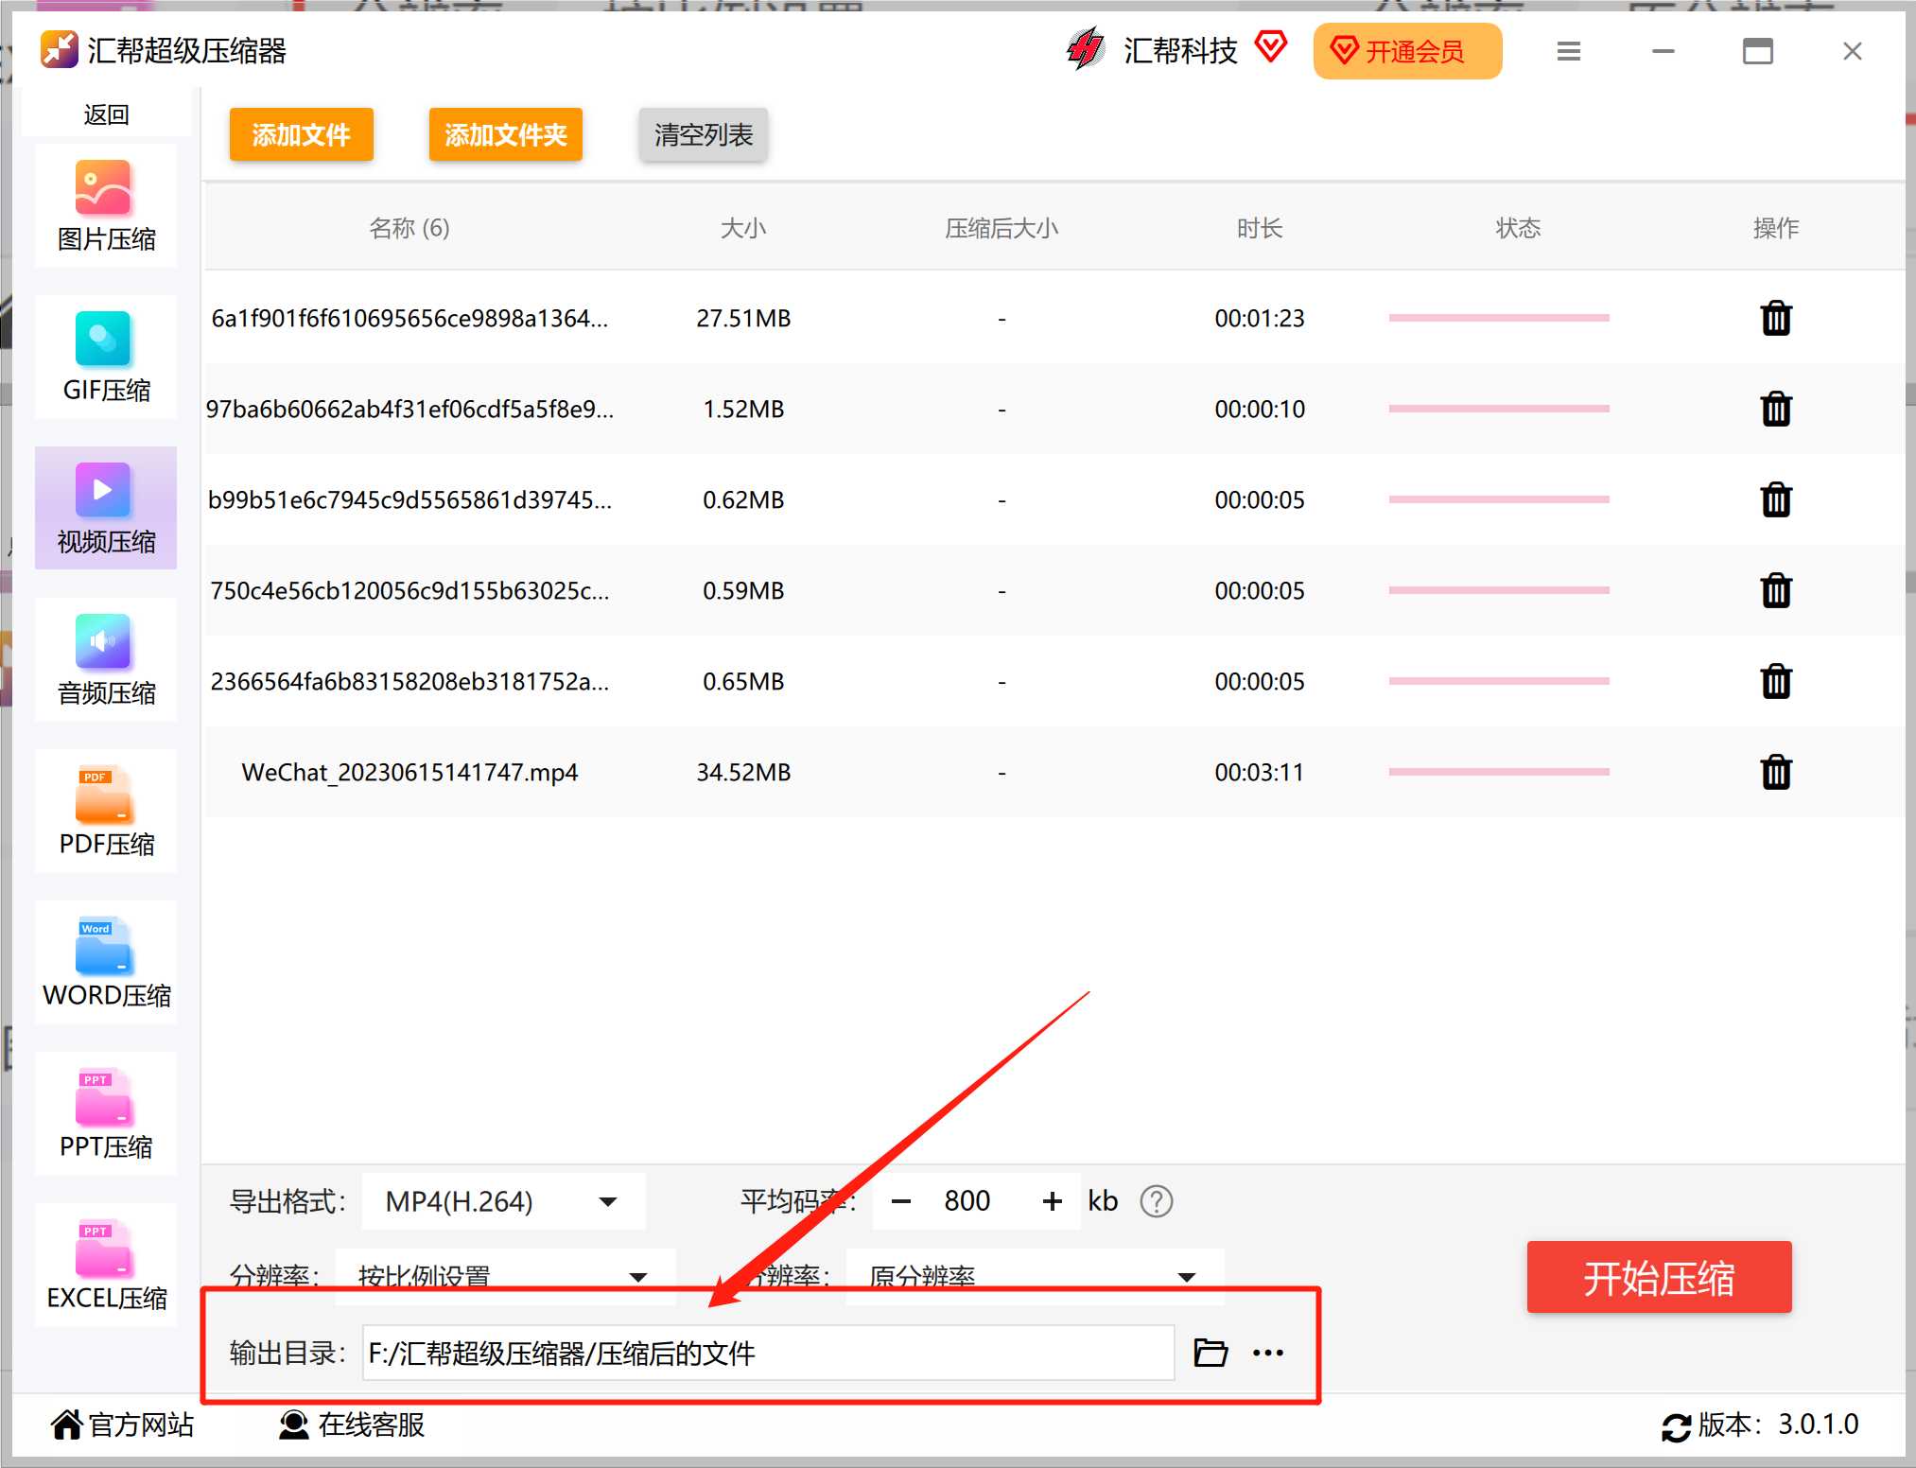
Task: Show bitrate help question mark
Action: [x=1156, y=1201]
